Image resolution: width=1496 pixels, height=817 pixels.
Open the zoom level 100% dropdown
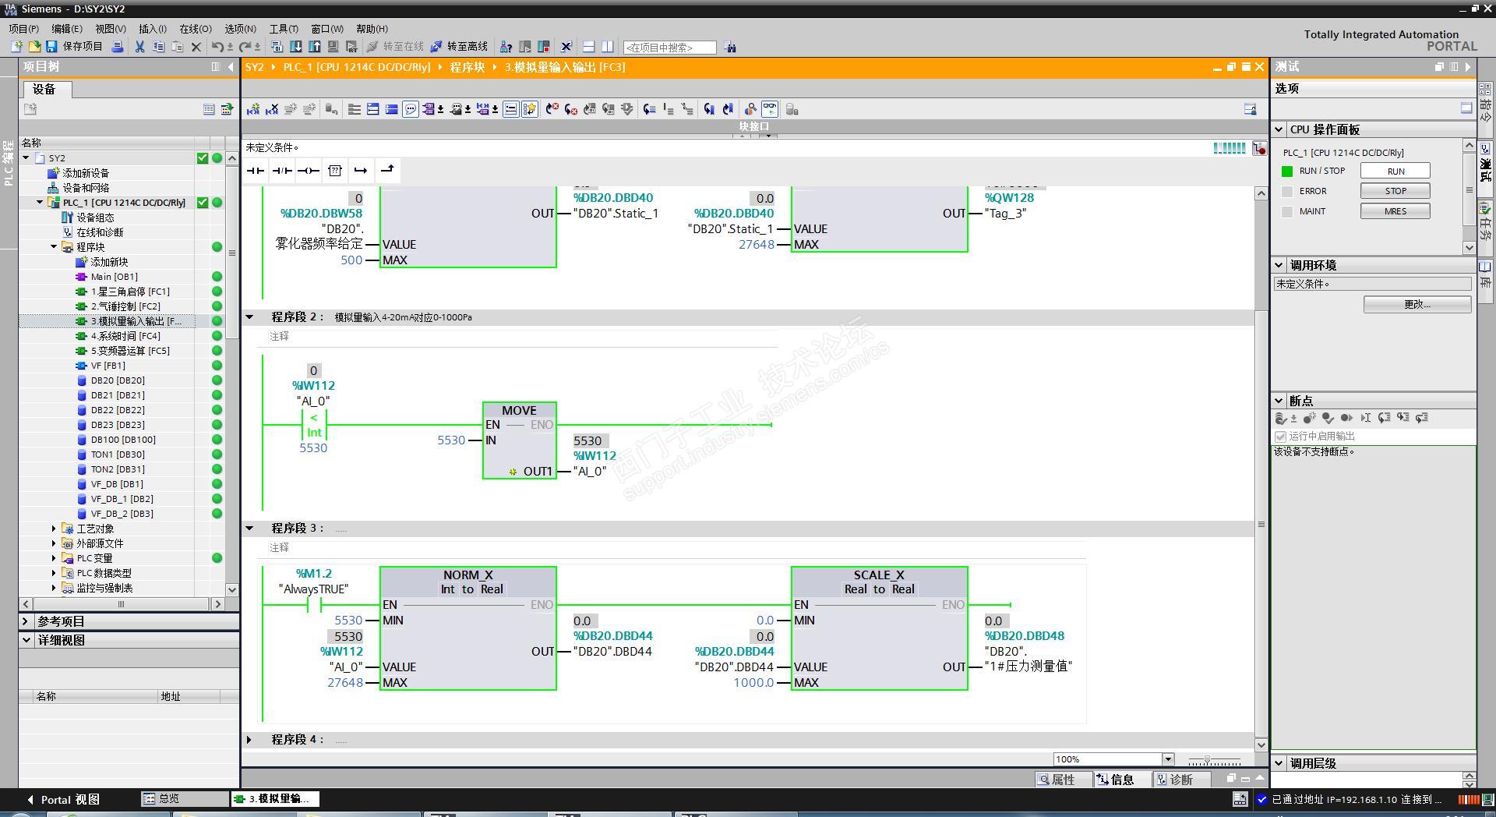click(1167, 759)
